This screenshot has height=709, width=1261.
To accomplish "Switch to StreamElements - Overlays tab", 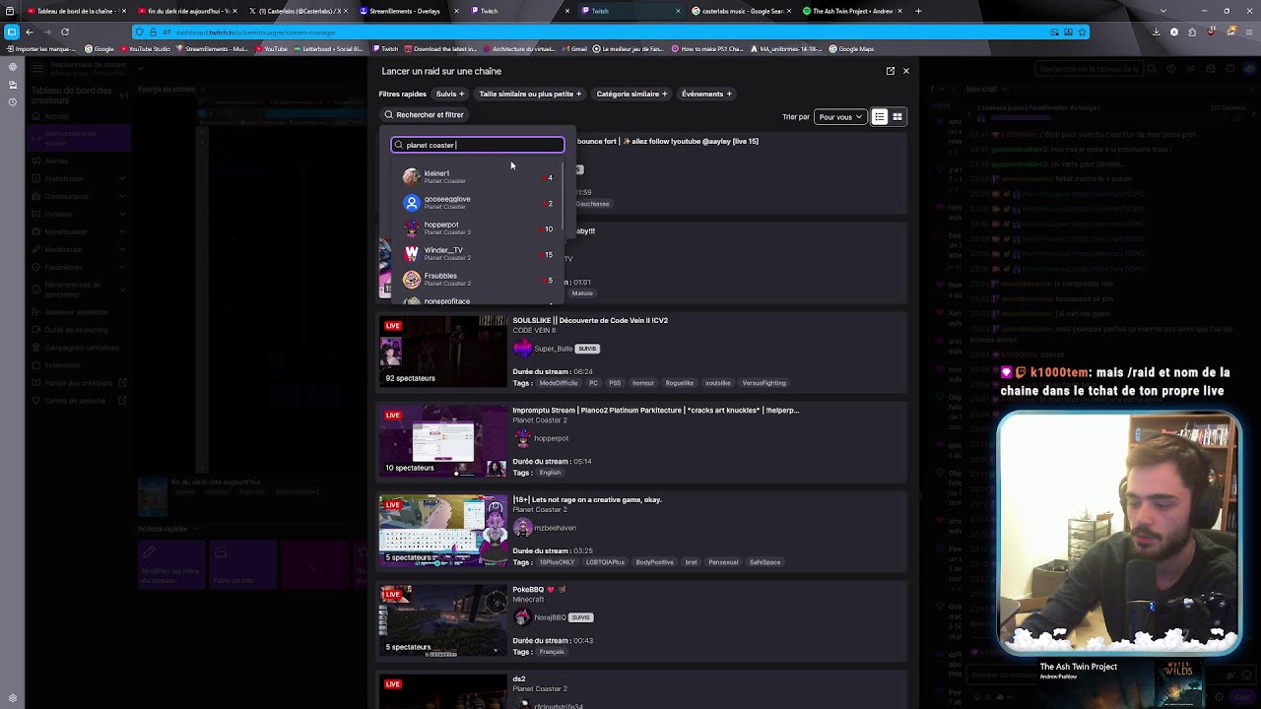I will pos(409,11).
